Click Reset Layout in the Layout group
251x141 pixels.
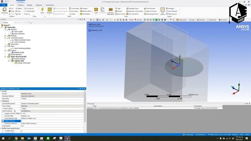click(171, 14)
